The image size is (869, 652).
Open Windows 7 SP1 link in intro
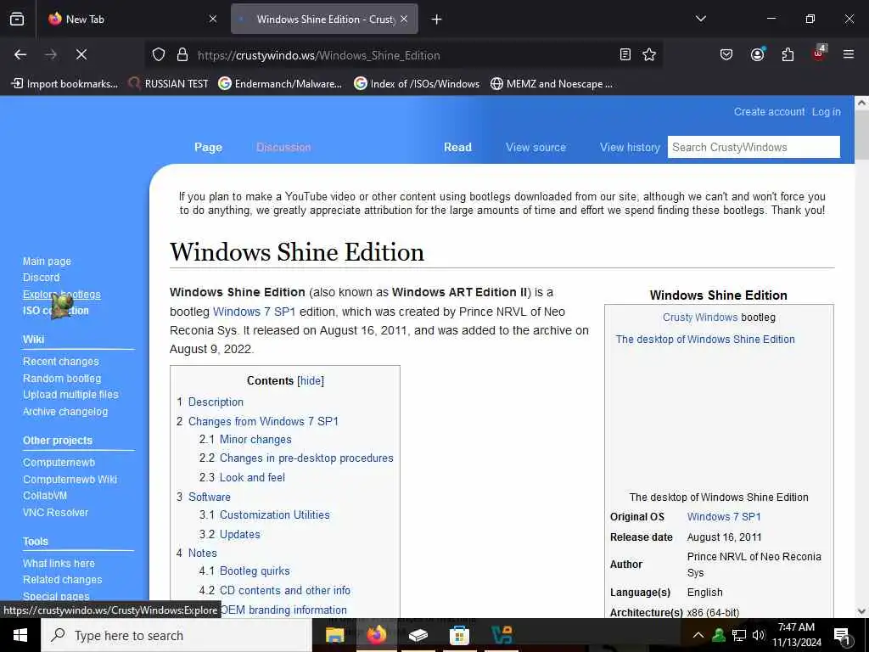pos(255,312)
